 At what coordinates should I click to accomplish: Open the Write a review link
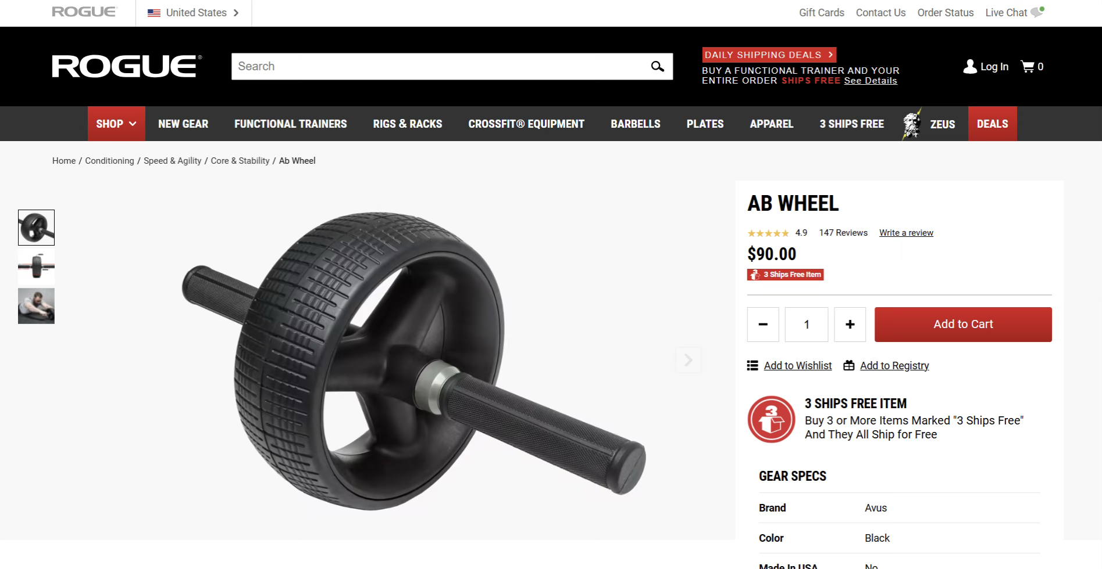point(906,233)
